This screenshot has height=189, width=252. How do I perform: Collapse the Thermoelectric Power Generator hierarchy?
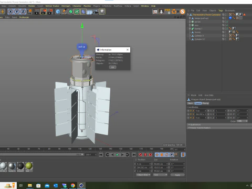pos(188,15)
